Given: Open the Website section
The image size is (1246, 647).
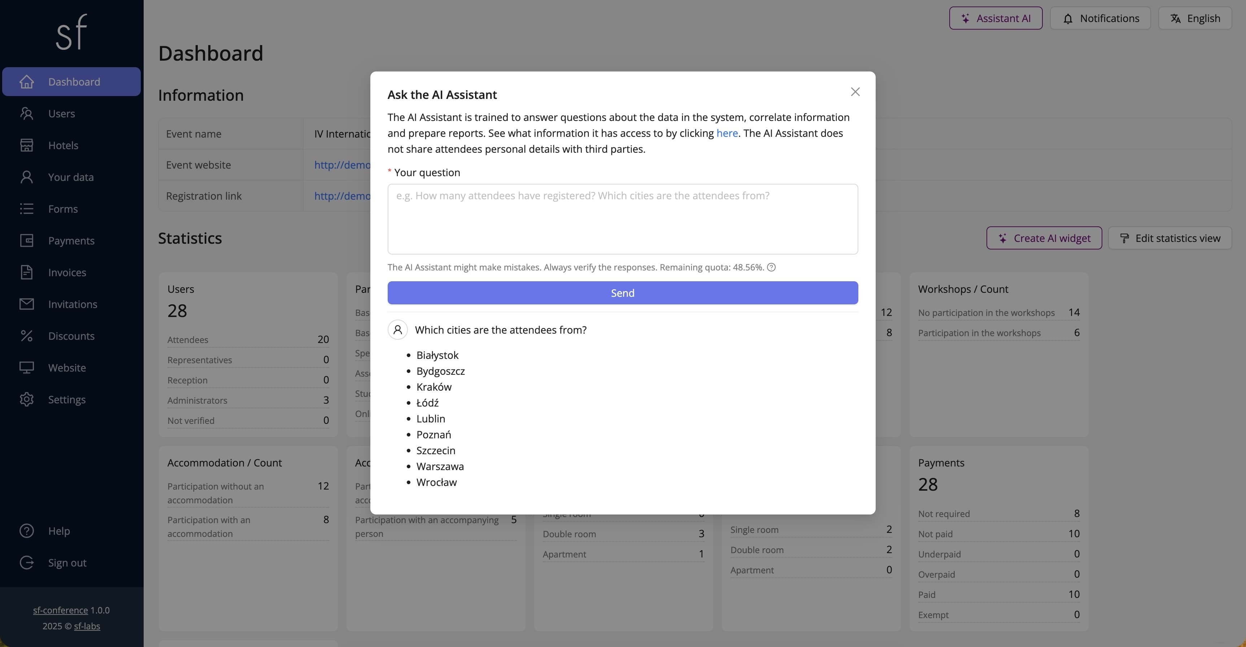Looking at the screenshot, I should click(x=66, y=368).
